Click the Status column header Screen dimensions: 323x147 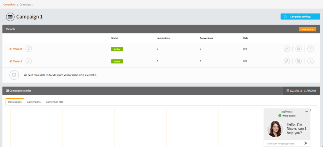point(115,38)
